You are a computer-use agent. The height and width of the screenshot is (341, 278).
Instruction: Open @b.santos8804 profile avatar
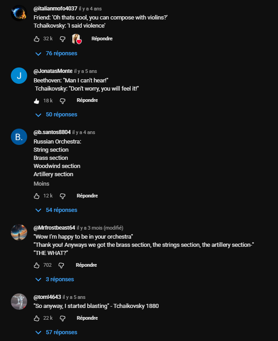pyautogui.click(x=19, y=138)
